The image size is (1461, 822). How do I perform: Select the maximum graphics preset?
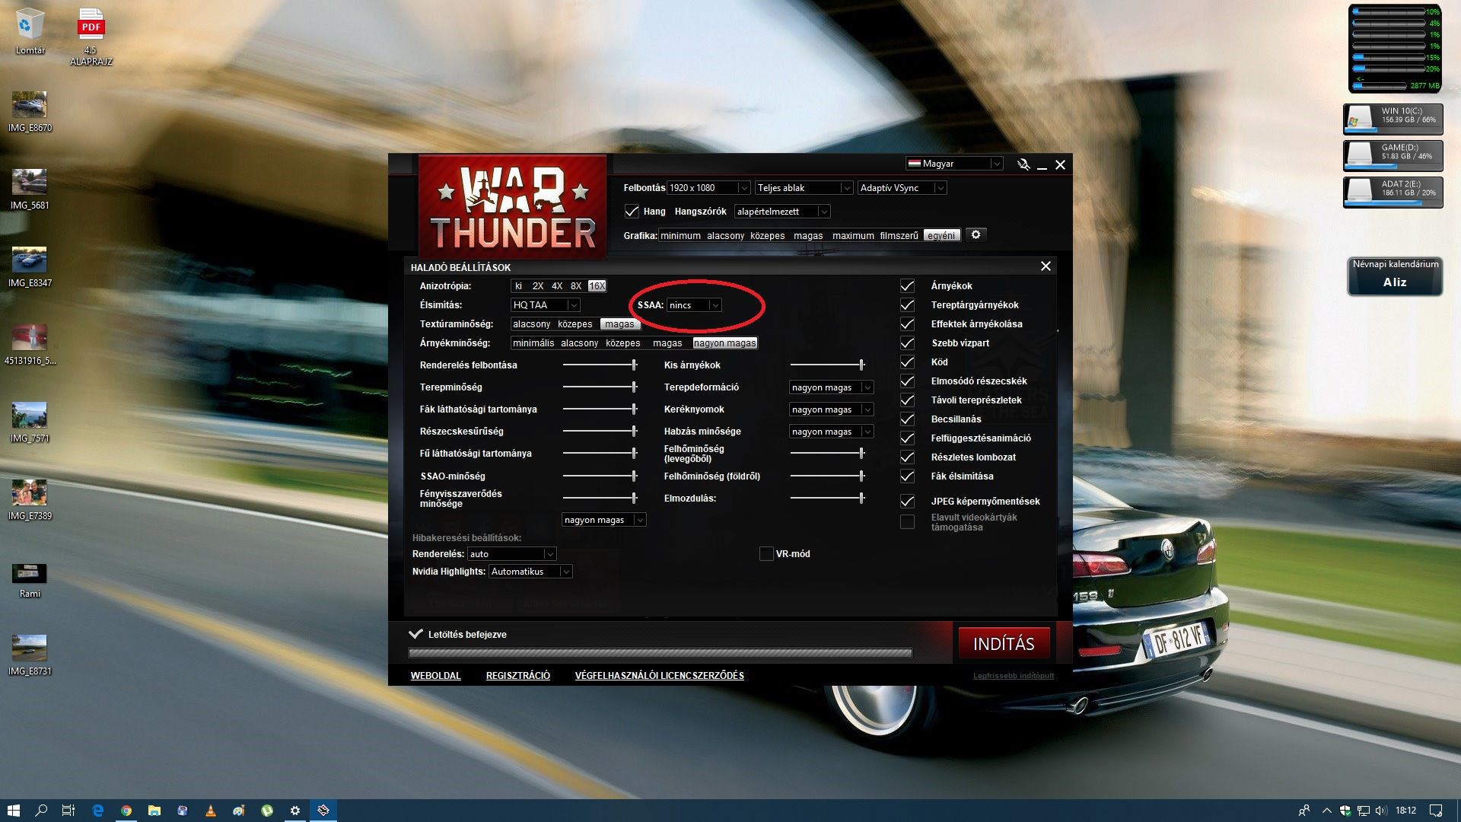852,236
